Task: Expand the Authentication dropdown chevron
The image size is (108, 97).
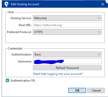Action: pyautogui.click(x=99, y=54)
